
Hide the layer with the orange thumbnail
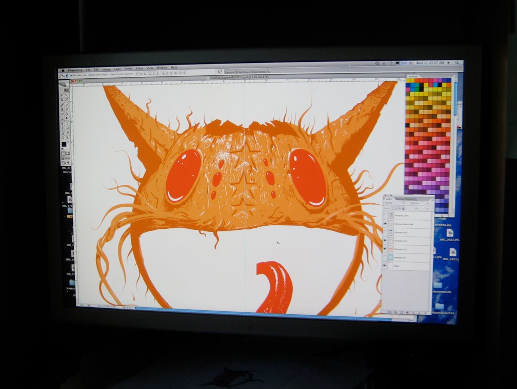(x=385, y=249)
